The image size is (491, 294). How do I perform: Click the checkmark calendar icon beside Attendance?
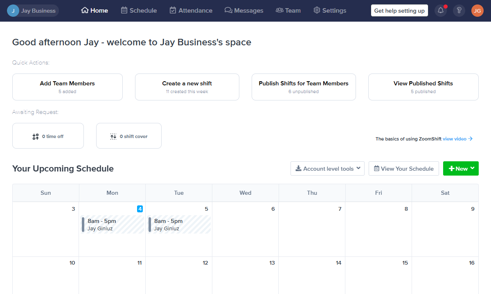coord(173,10)
